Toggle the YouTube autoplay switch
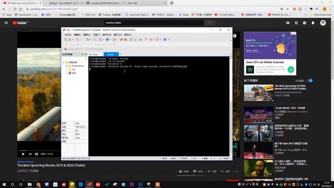 (309, 80)
